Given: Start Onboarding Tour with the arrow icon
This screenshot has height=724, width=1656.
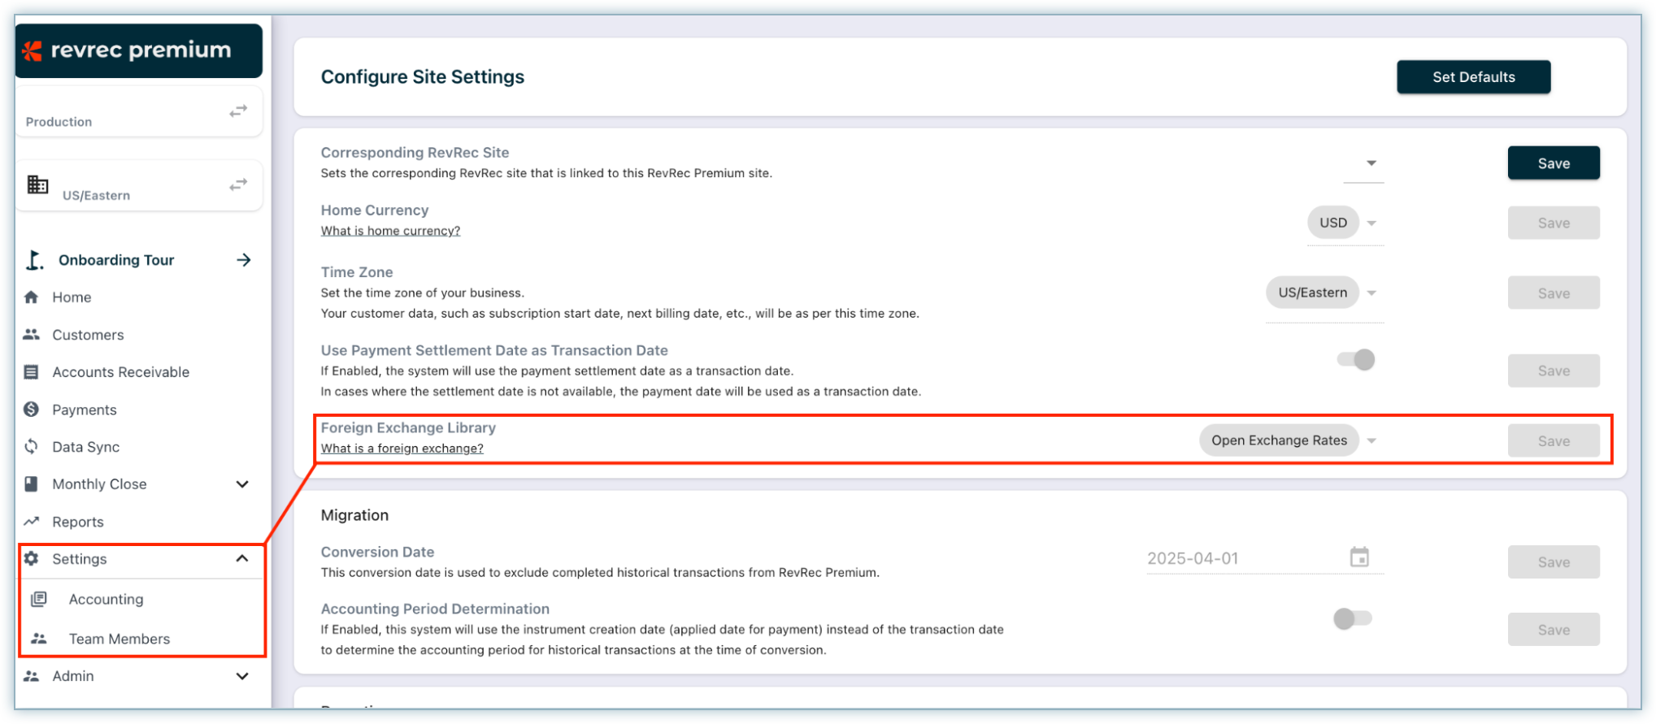Looking at the screenshot, I should tap(243, 260).
